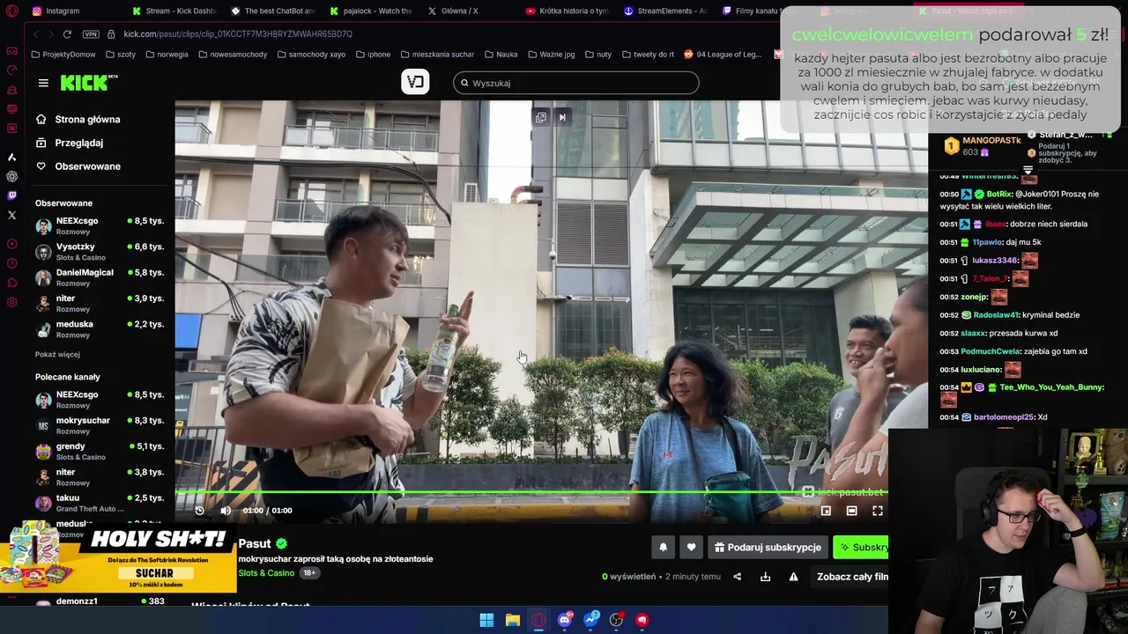The width and height of the screenshot is (1128, 634).
Task: Open followed channel DanielMagical
Action: coord(100,277)
